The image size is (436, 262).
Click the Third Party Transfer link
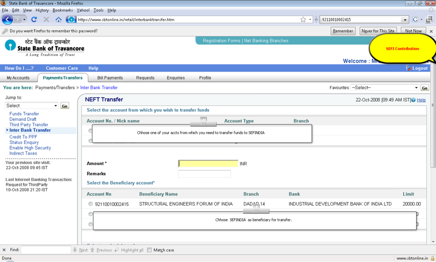tap(29, 125)
